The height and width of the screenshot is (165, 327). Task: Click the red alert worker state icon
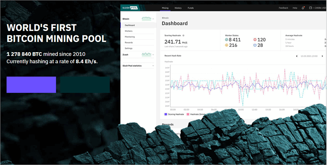[x=255, y=40]
